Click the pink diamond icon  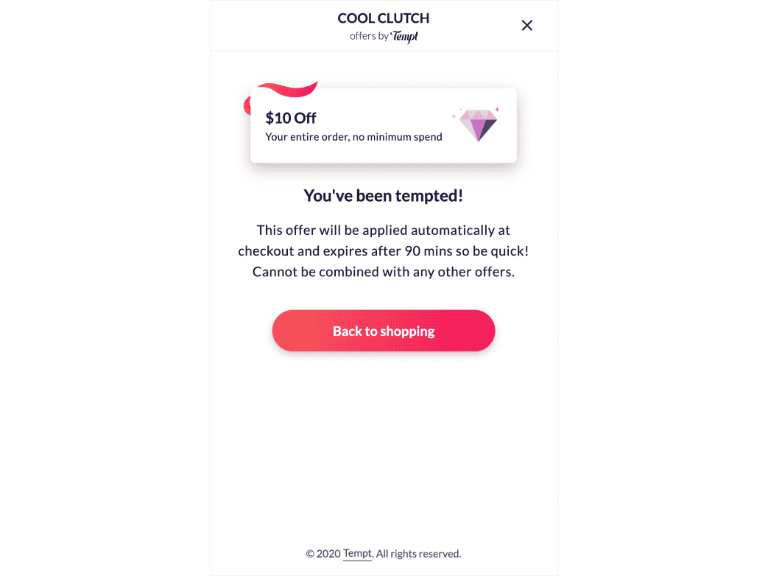pyautogui.click(x=479, y=124)
